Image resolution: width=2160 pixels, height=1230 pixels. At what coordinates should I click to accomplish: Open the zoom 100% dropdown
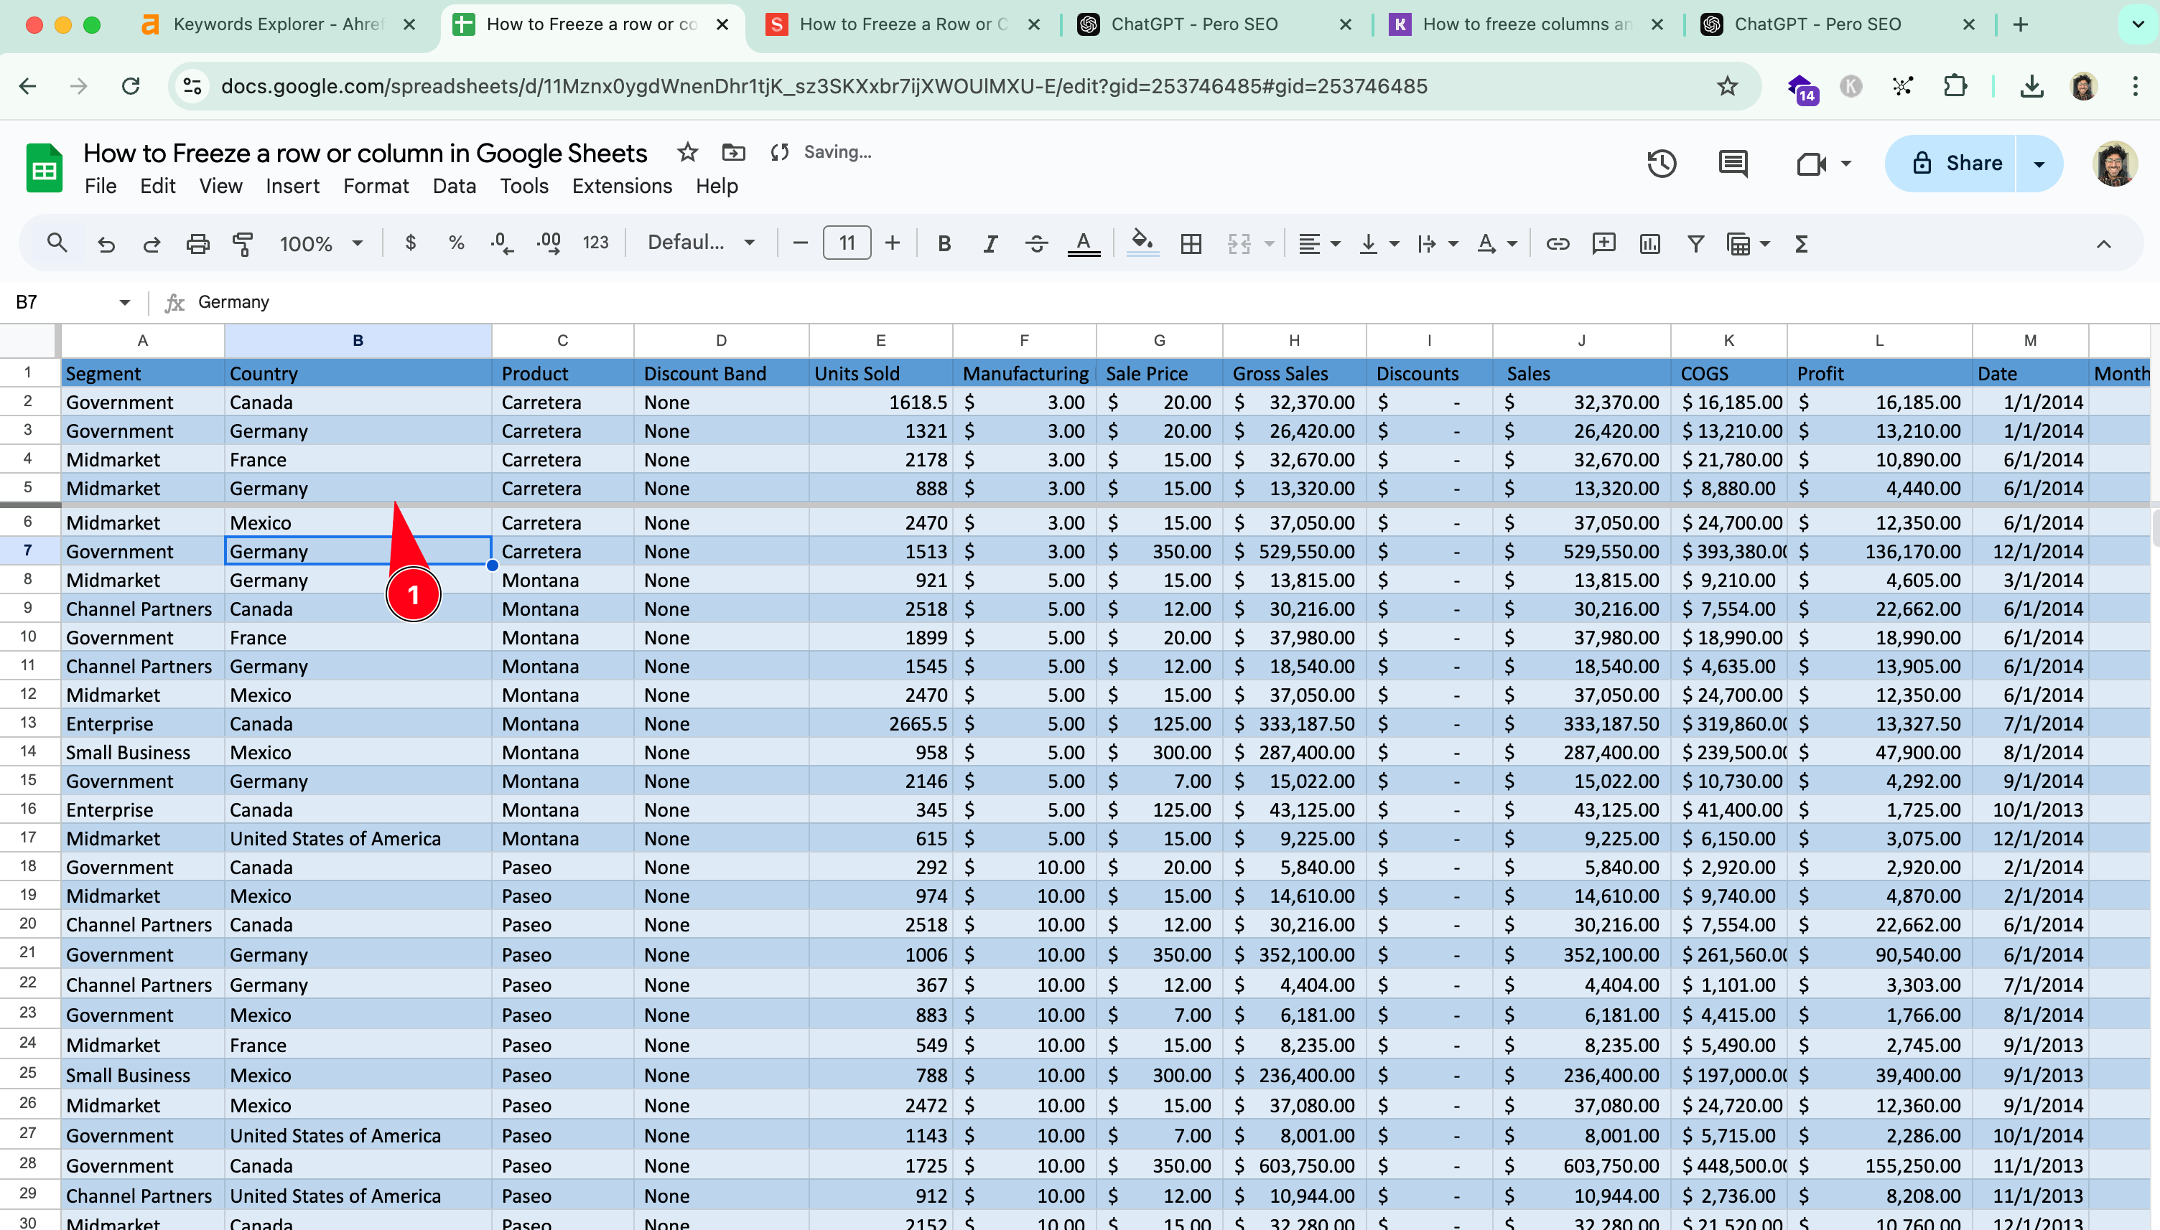click(321, 243)
